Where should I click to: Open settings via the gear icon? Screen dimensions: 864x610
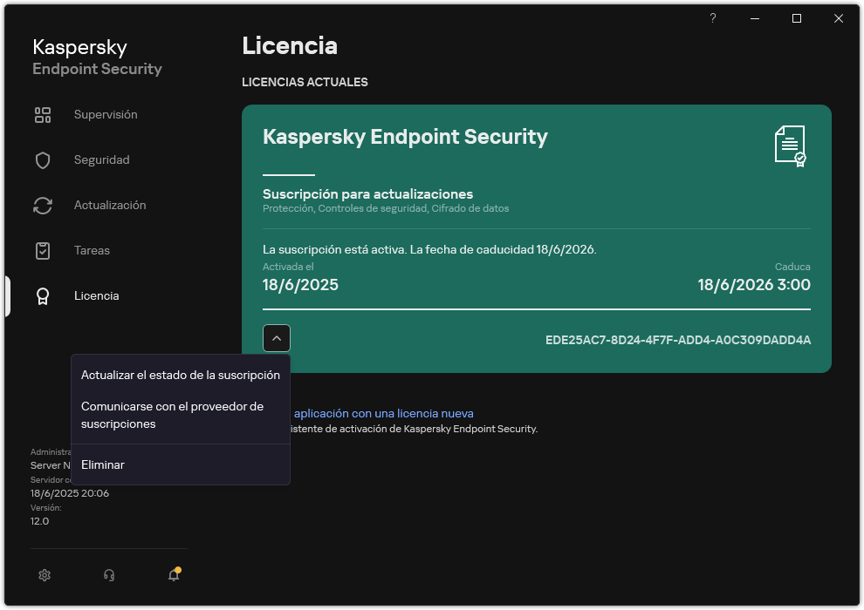point(45,575)
